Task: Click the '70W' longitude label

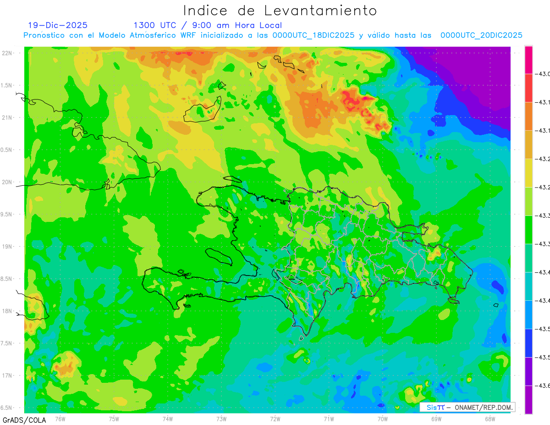Action: tap(383, 419)
